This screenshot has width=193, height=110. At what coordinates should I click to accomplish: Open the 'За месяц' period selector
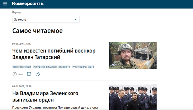(46, 19)
